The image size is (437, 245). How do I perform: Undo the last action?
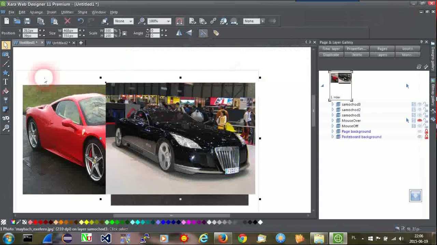[80, 21]
